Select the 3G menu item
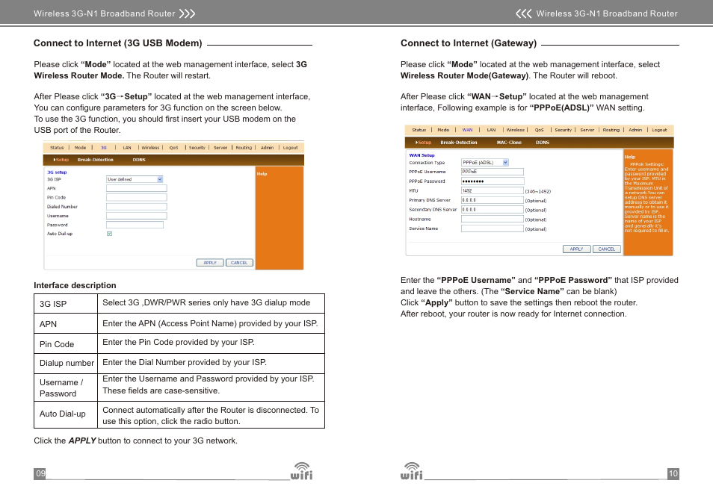This screenshot has height=492, width=713. coord(104,148)
